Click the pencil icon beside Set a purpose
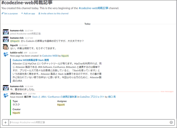The image size is (177, 128). click(x=2, y=14)
